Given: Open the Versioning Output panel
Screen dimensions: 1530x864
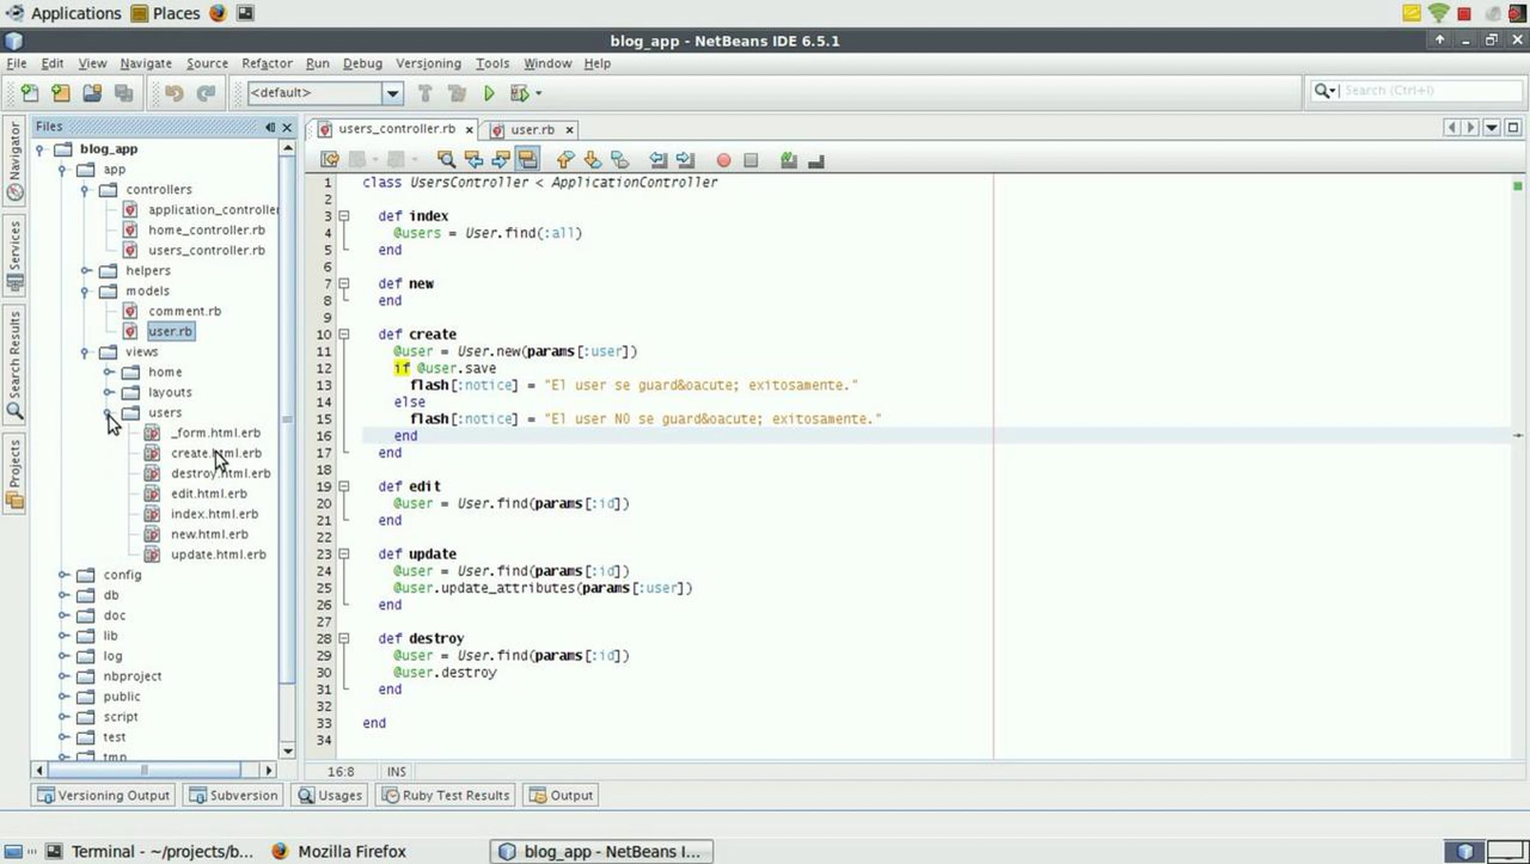Looking at the screenshot, I should point(105,795).
